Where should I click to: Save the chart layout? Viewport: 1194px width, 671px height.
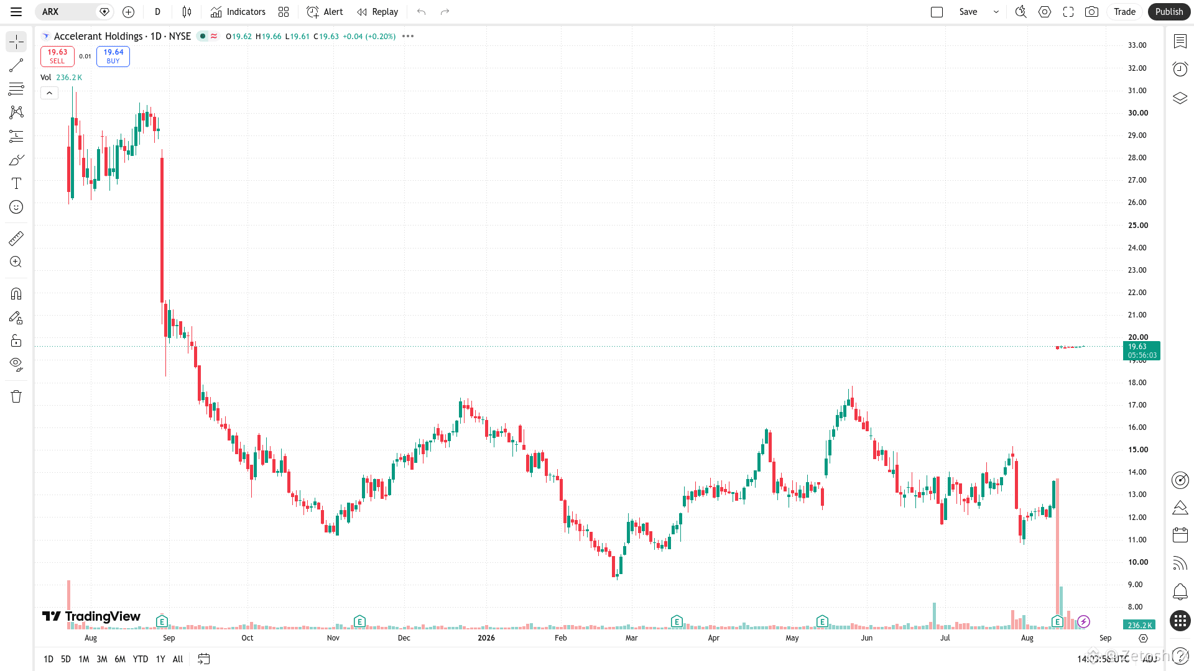pos(968,12)
